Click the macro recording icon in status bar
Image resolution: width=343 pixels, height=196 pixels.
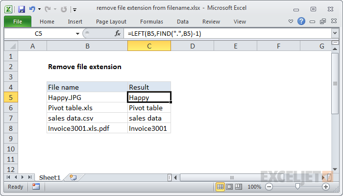(x=36, y=187)
